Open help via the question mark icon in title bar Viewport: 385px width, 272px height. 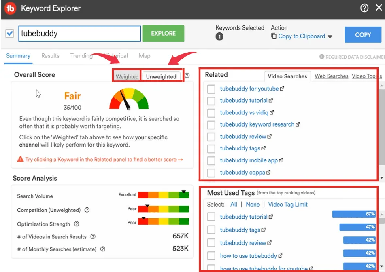coord(364,8)
